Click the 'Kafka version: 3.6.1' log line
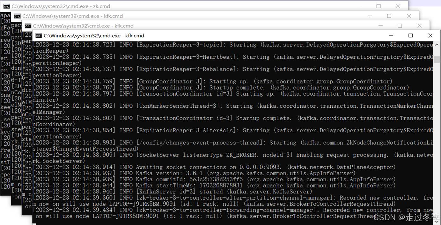This screenshot has height=225, width=441. tap(194, 173)
